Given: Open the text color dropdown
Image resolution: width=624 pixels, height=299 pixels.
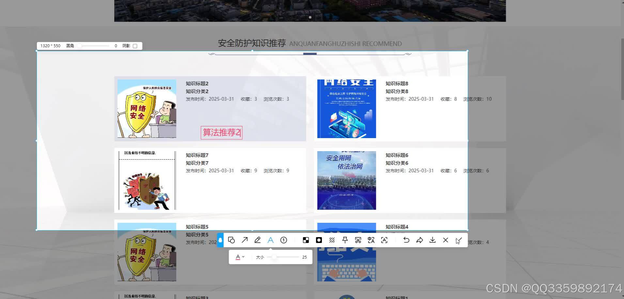Looking at the screenshot, I should pyautogui.click(x=240, y=257).
